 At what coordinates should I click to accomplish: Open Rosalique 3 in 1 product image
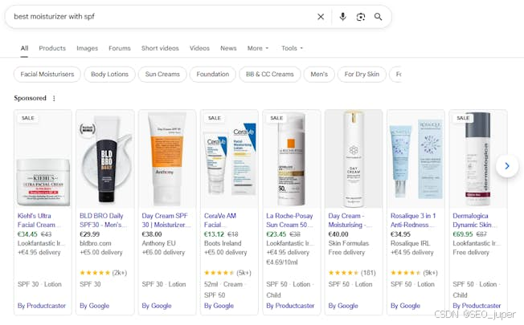416,159
